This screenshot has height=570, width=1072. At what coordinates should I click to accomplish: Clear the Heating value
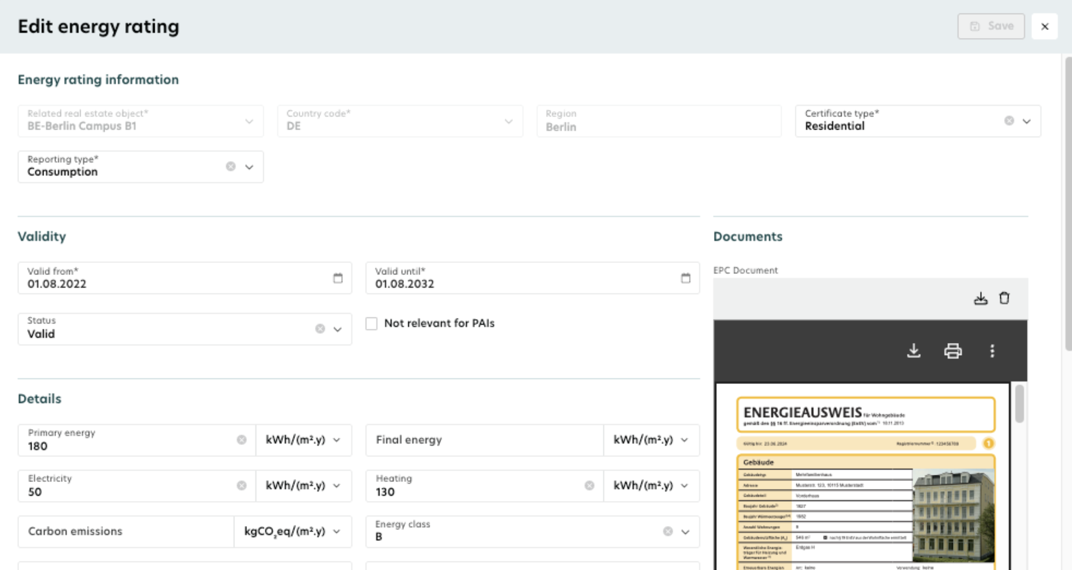point(590,485)
